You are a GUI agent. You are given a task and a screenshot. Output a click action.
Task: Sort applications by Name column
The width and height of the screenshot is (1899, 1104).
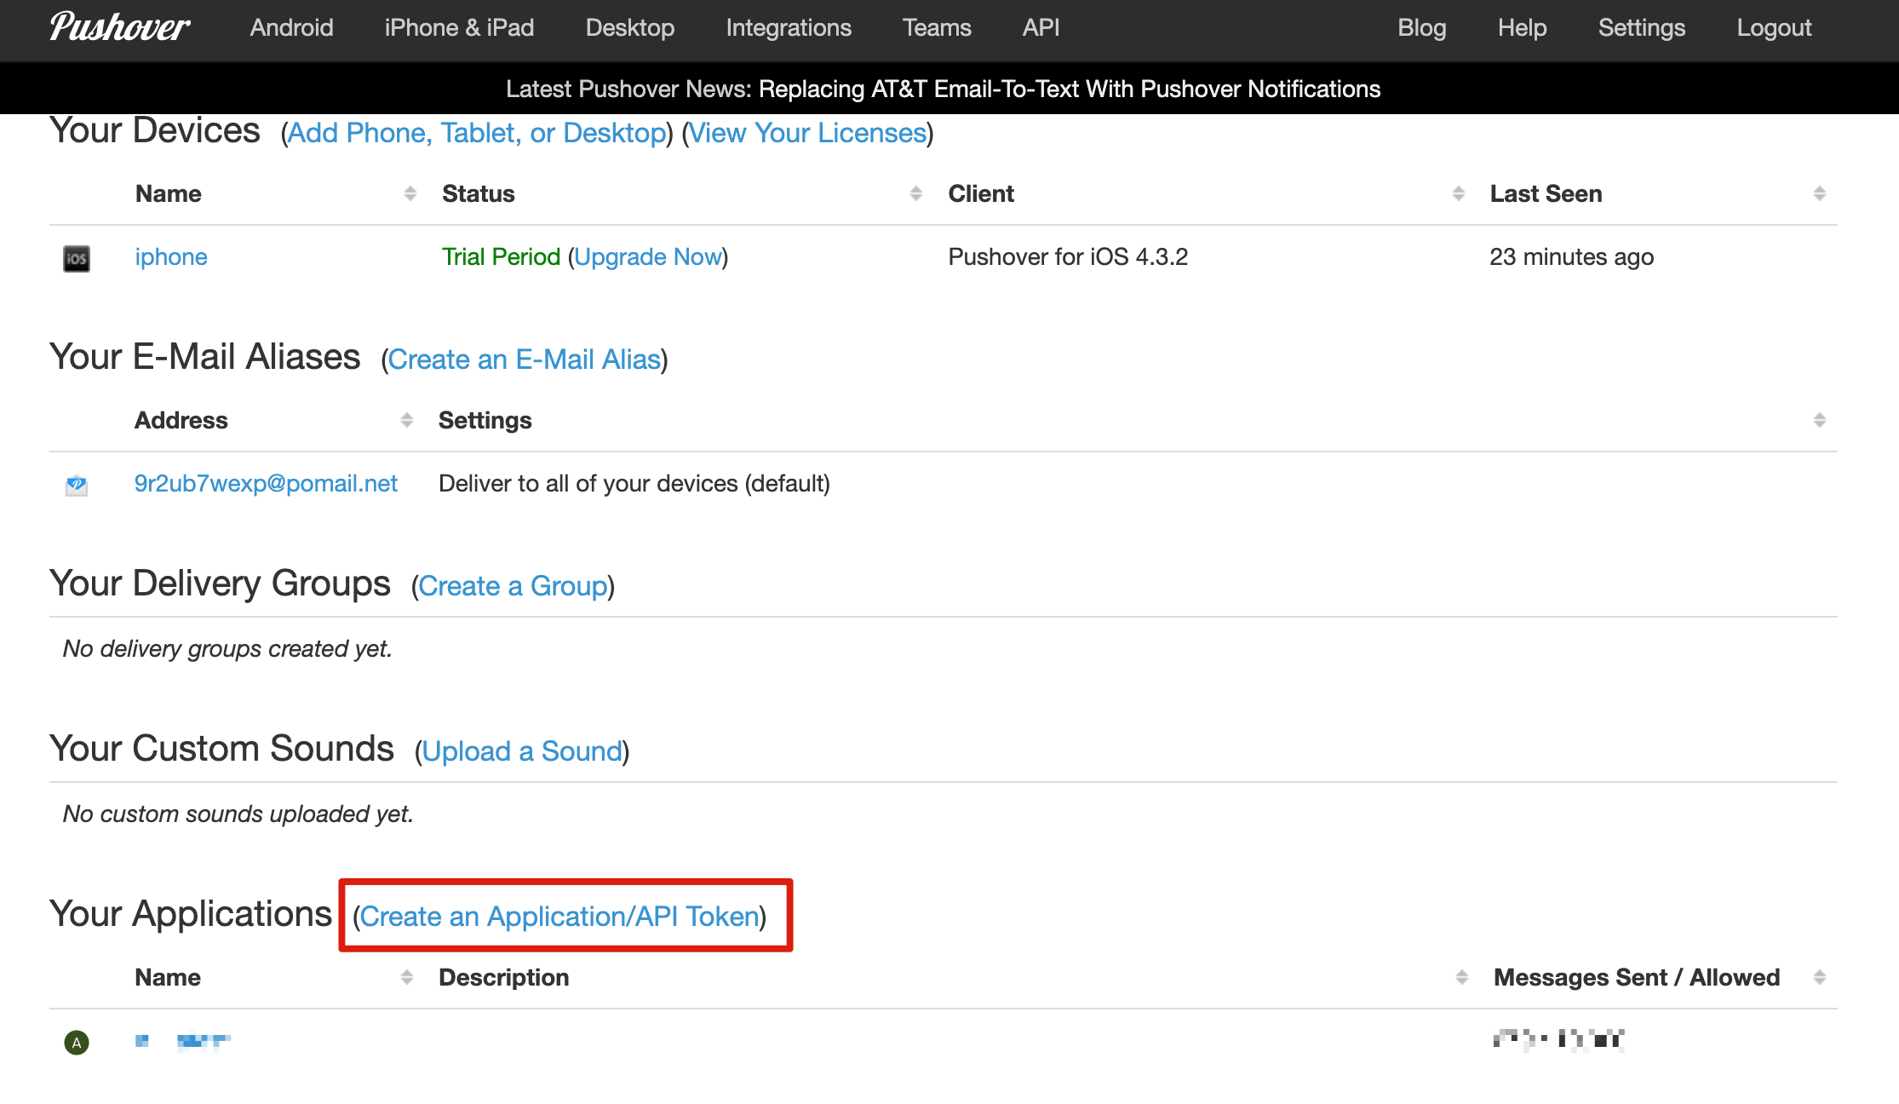tap(407, 977)
